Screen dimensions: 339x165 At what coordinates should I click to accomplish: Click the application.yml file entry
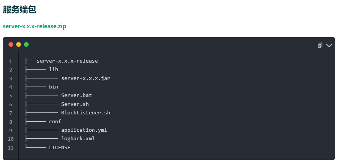(84, 130)
